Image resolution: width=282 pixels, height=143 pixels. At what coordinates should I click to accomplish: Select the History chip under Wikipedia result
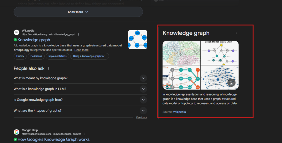point(20,56)
